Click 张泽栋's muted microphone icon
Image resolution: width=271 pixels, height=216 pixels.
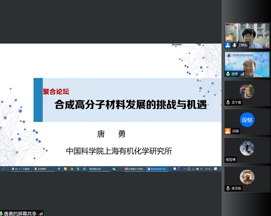(x=228, y=188)
